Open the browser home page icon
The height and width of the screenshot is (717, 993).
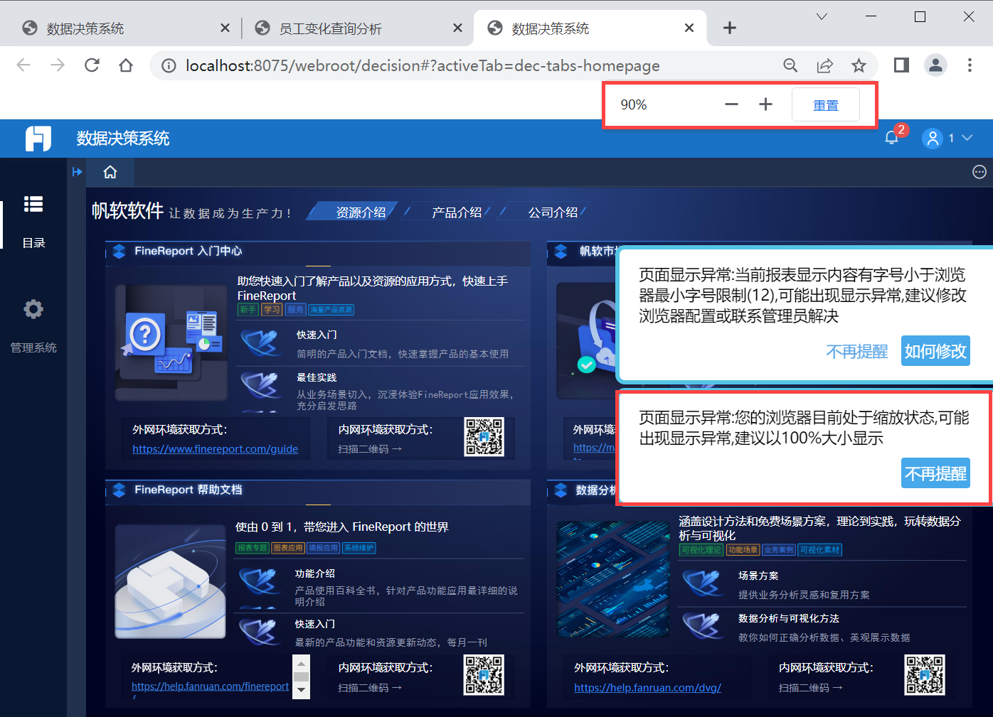(126, 65)
